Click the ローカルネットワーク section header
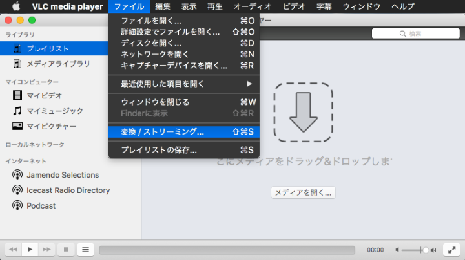465x260 pixels. (35, 144)
